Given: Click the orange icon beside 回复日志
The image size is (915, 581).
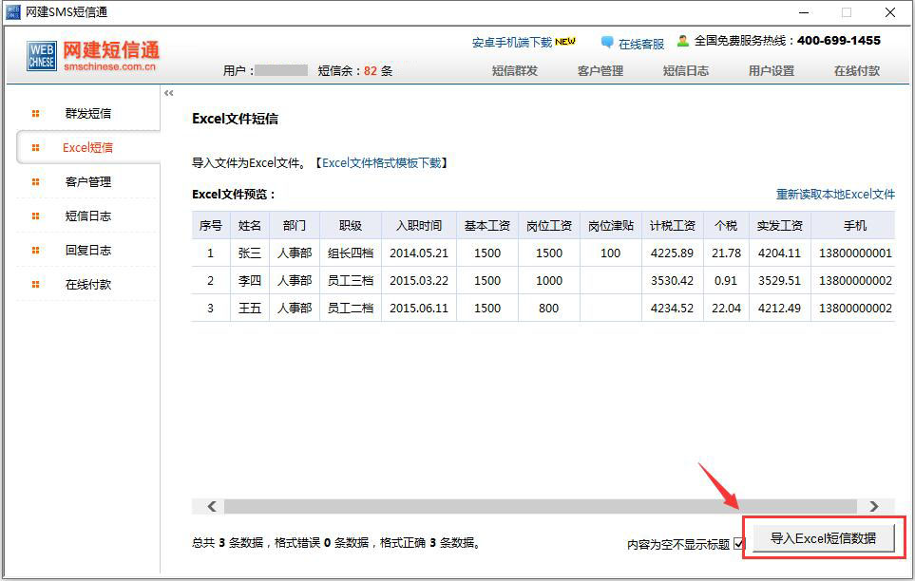Looking at the screenshot, I should (36, 251).
